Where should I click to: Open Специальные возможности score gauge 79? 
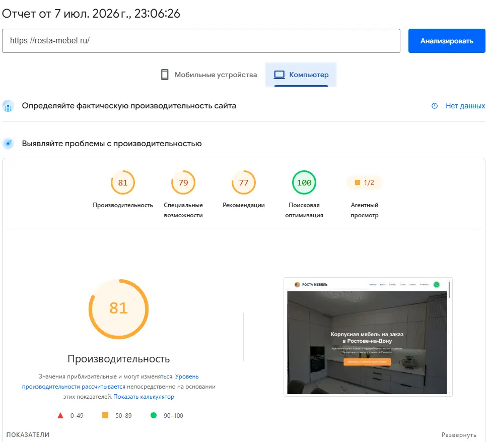(x=183, y=182)
